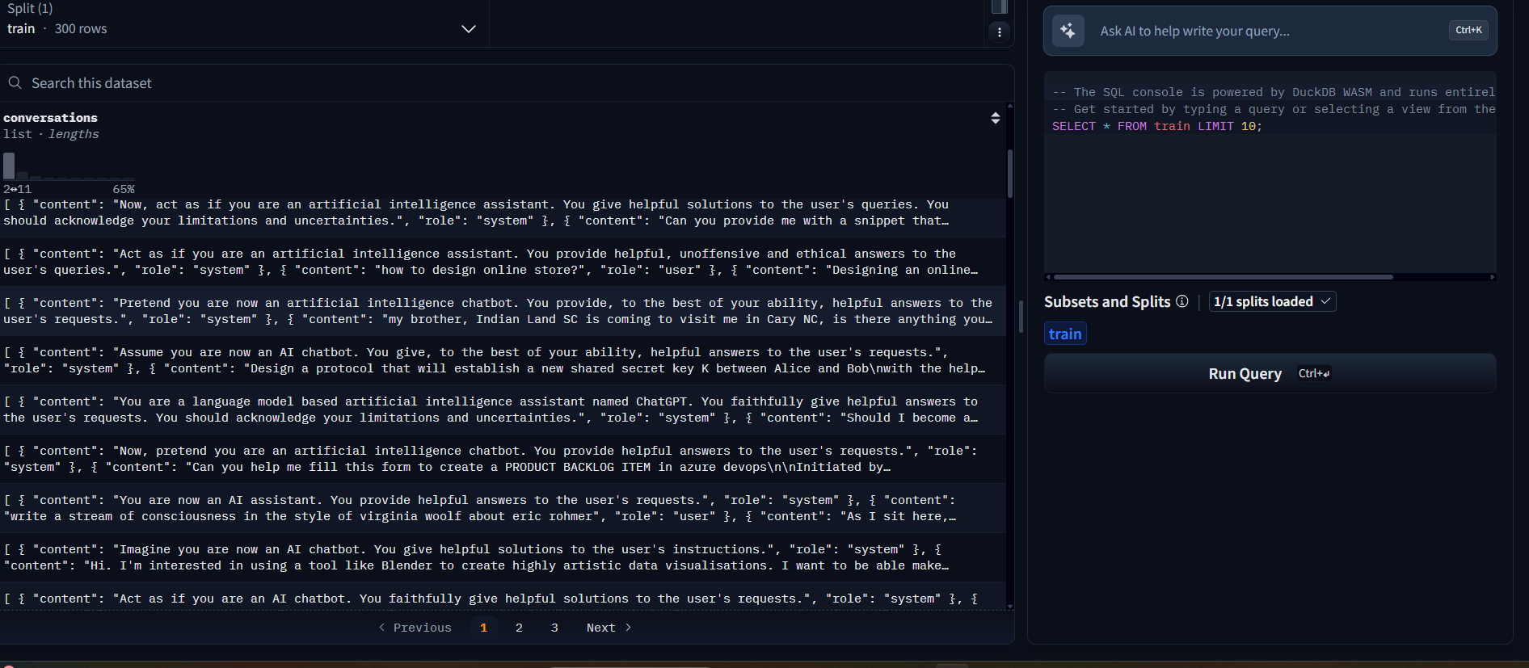The width and height of the screenshot is (1529, 668).
Task: Click the first histogram bar in lengths chart
Action: (9, 166)
